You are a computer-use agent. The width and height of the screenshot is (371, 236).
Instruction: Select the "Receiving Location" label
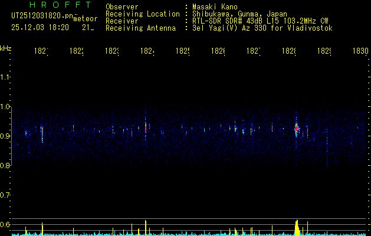click(143, 14)
